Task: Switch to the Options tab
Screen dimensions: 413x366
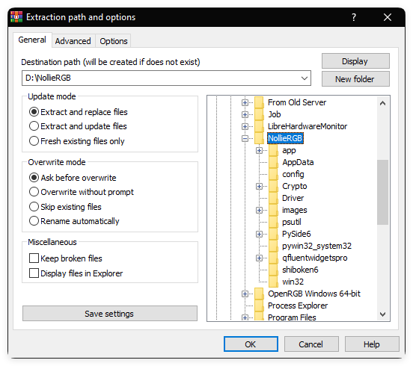Action: [x=114, y=41]
